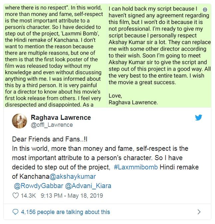Click the info icon on the letter image
The image size is (215, 224).
205,10
